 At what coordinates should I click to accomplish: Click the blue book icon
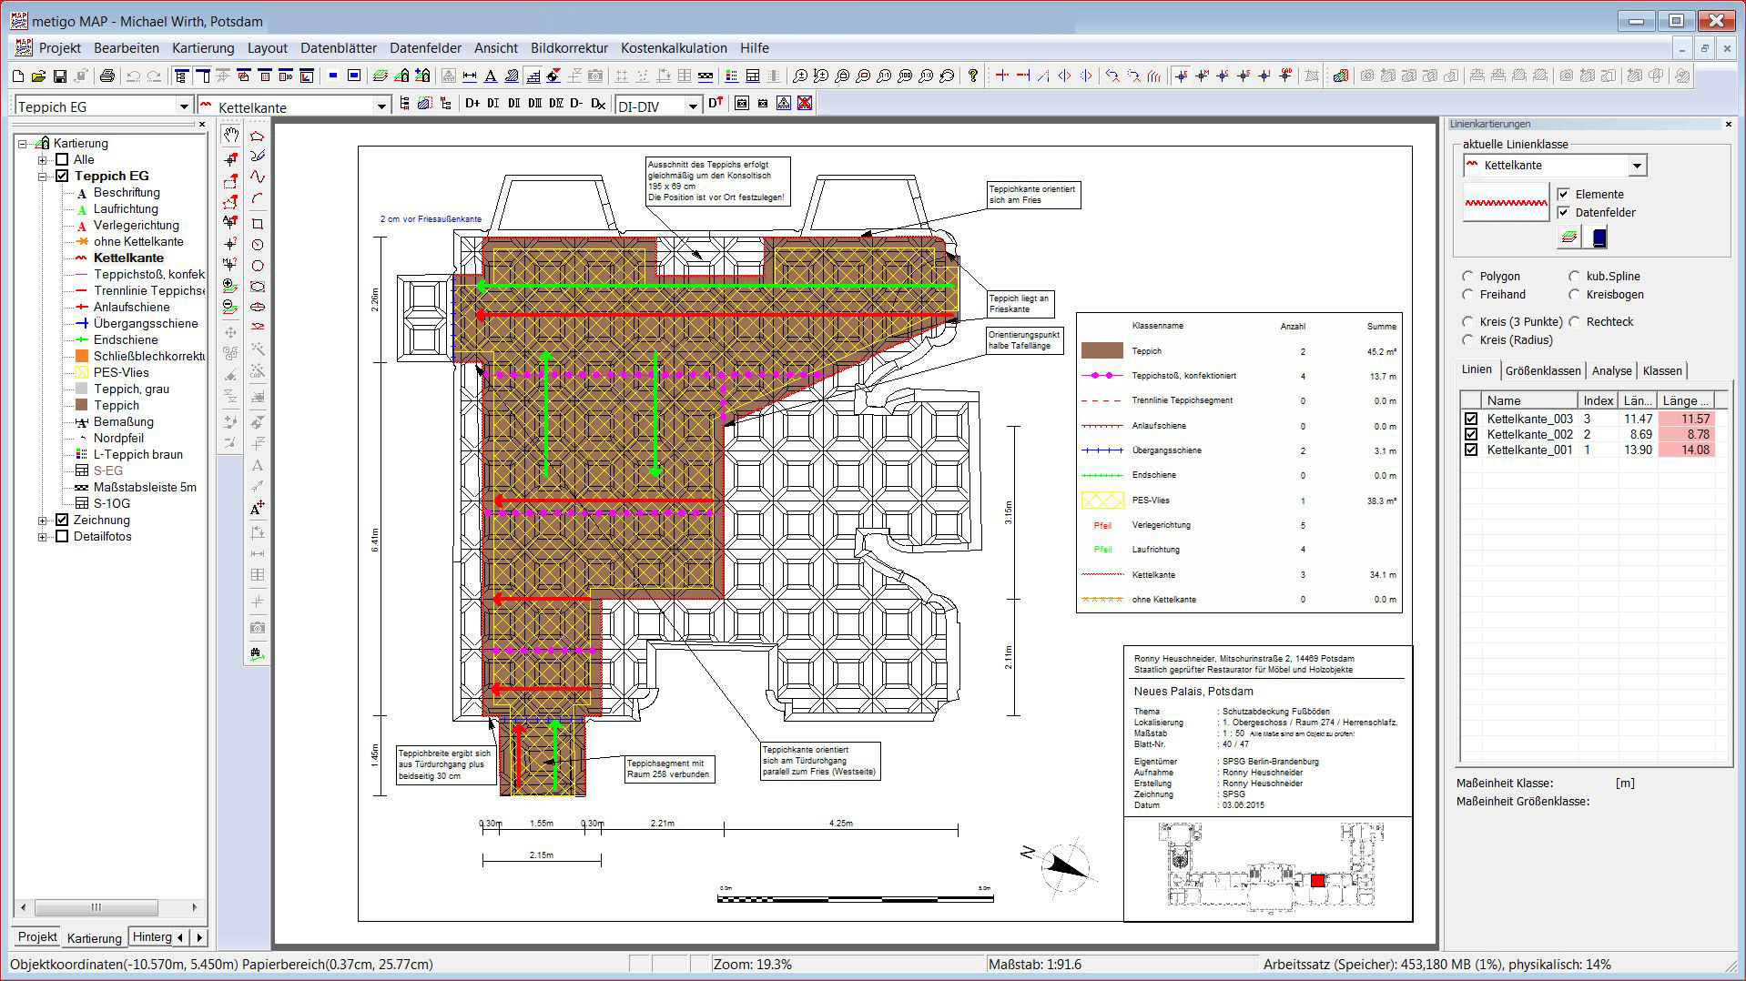coord(1599,238)
